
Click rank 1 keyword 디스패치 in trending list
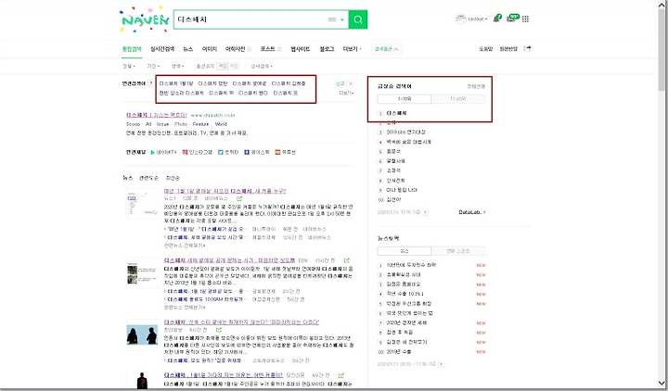click(x=397, y=113)
